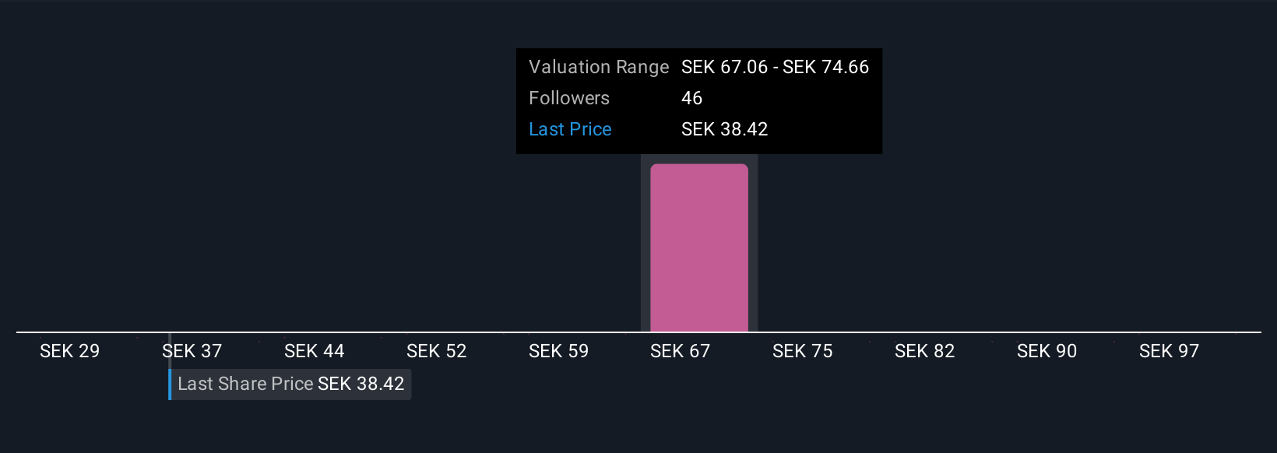1277x453 pixels.
Task: Select the SEK 59 axis label
Action: point(558,351)
